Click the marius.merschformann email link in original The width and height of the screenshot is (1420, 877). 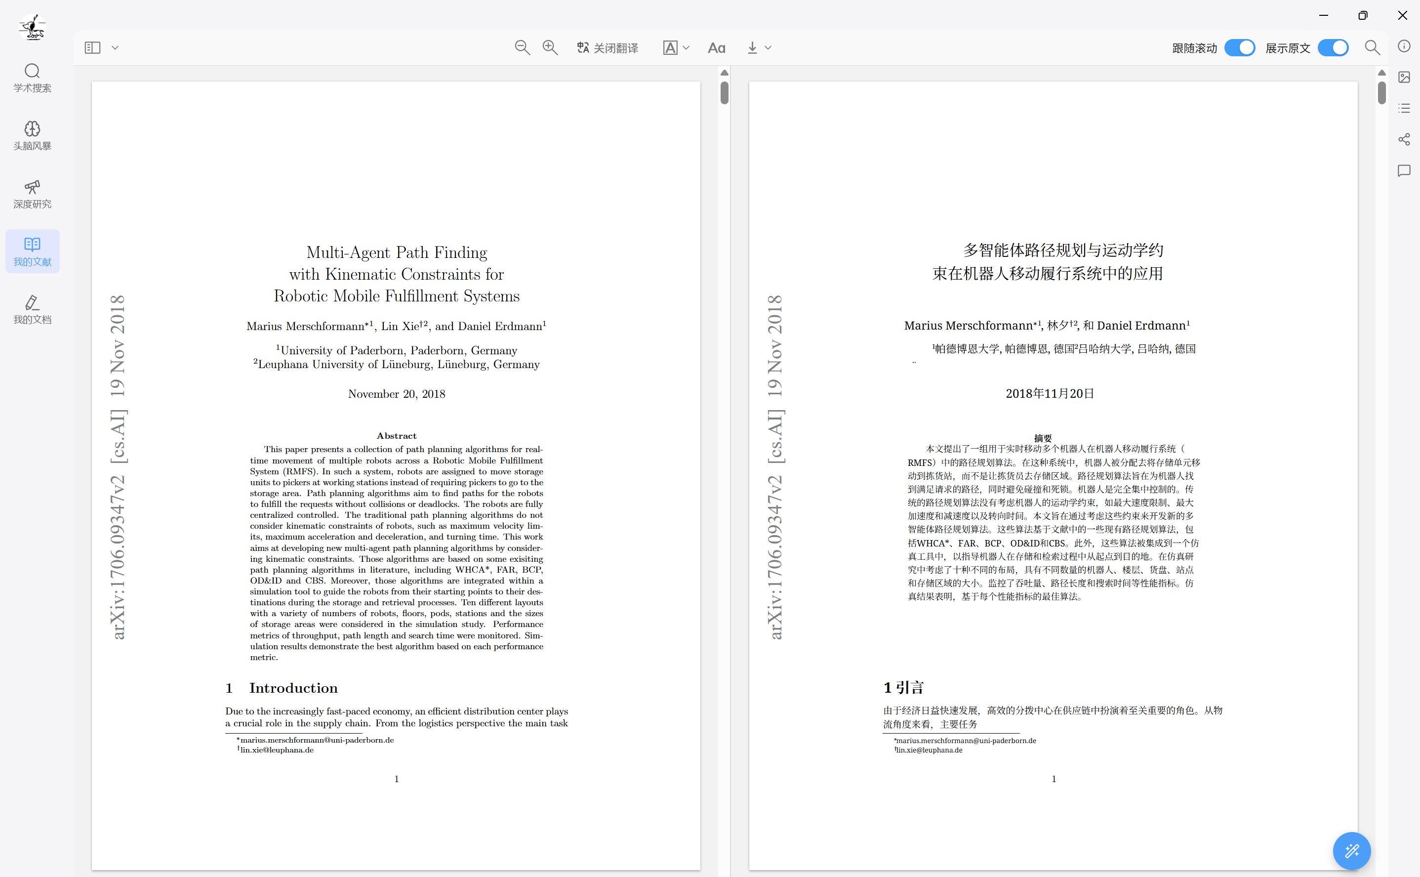tap(317, 740)
